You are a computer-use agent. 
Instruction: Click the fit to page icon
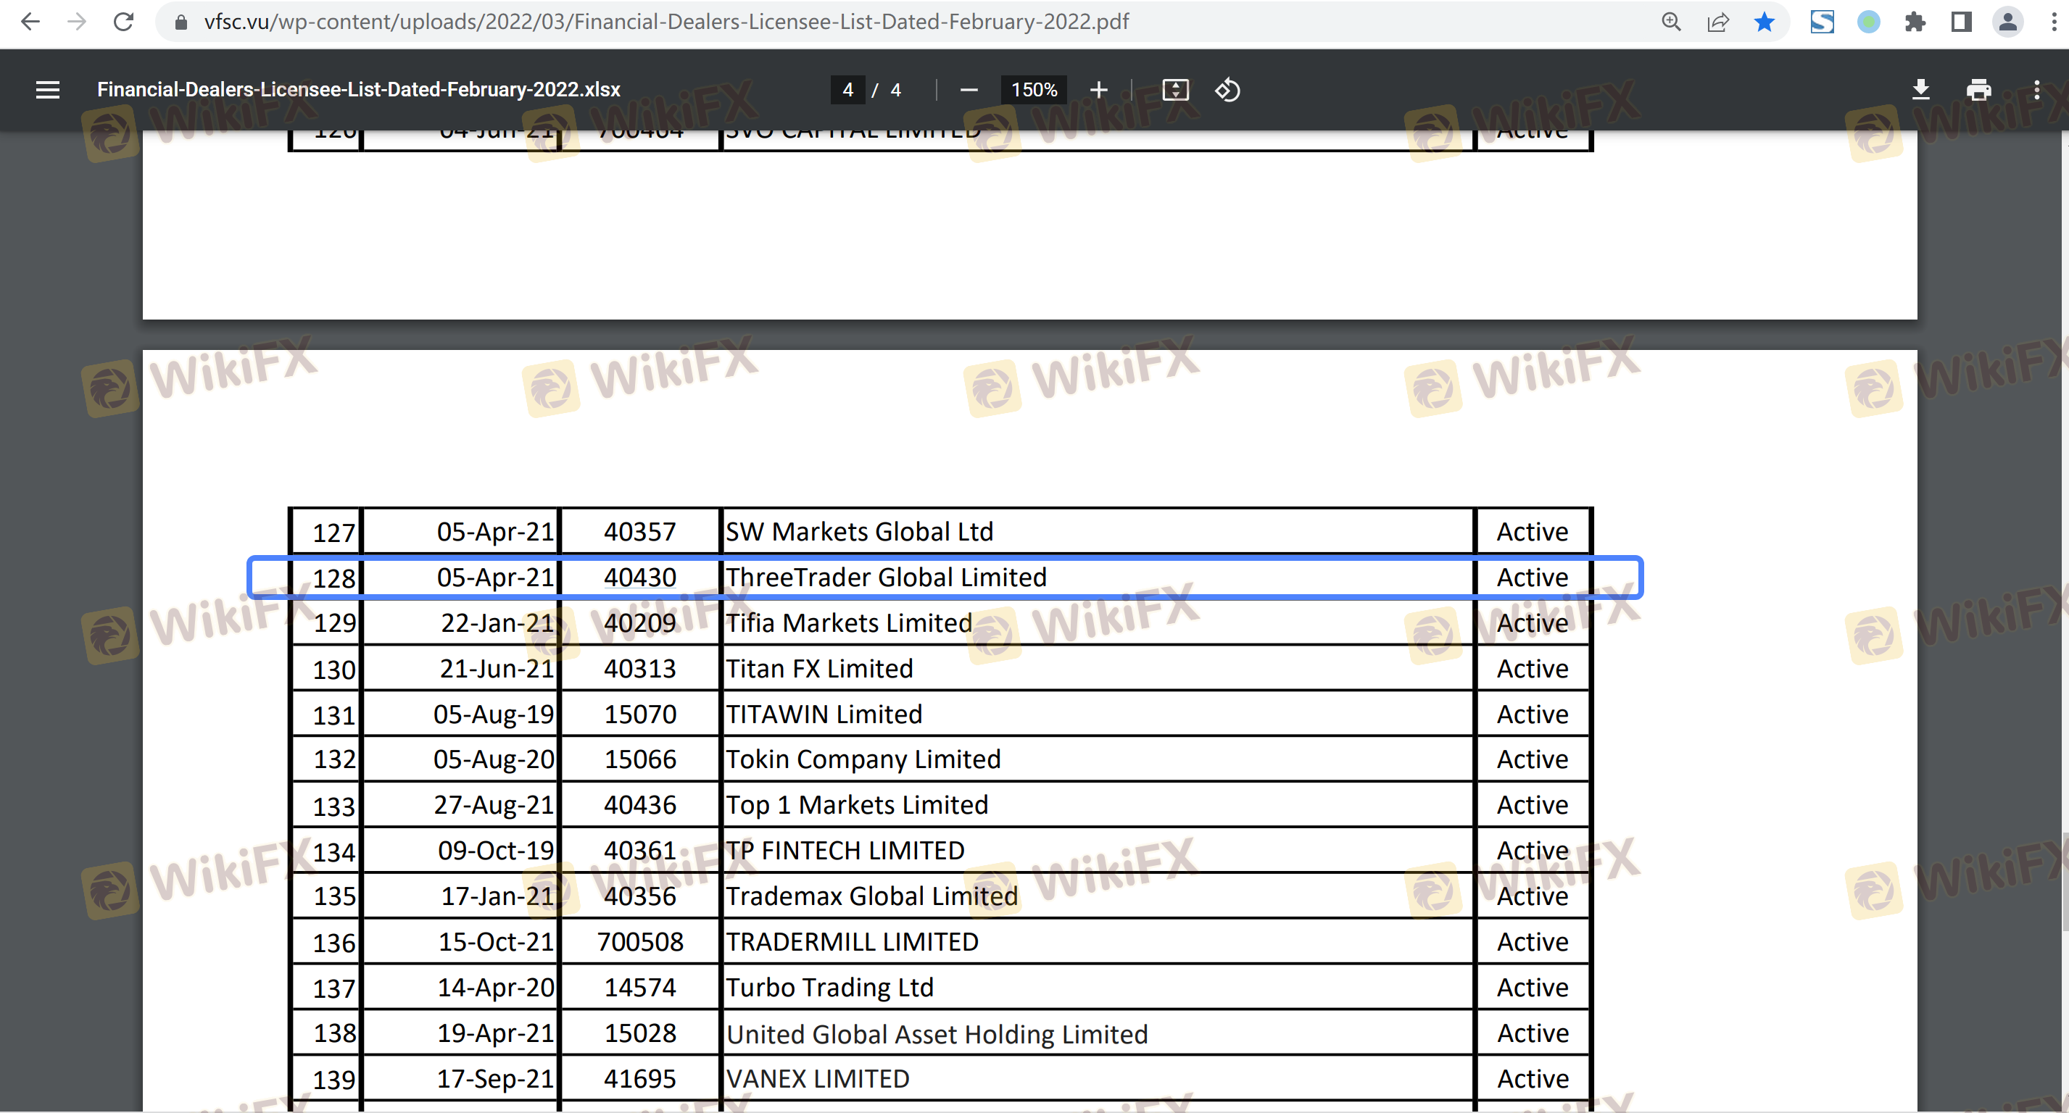pyautogui.click(x=1175, y=90)
